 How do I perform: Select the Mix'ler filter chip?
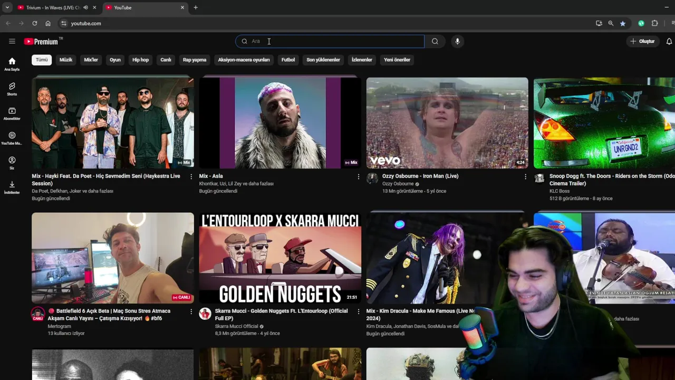(x=91, y=60)
